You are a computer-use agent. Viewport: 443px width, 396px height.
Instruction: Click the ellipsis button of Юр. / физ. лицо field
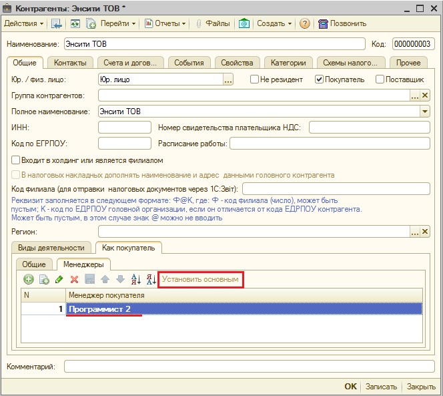228,79
